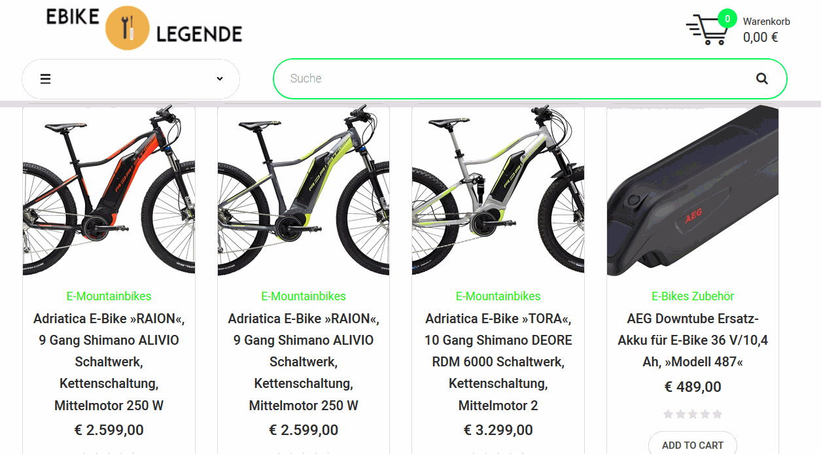This screenshot has width=821, height=454.
Task: View the AEG battery product image
Action: (x=693, y=190)
